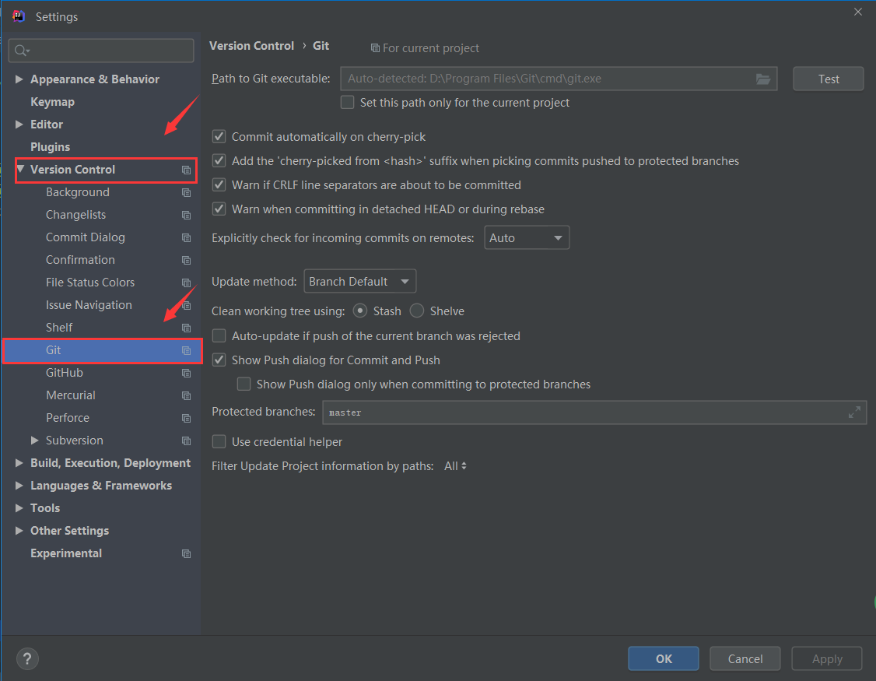The width and height of the screenshot is (876, 681).
Task: Select GitHub settings page
Action: click(65, 373)
